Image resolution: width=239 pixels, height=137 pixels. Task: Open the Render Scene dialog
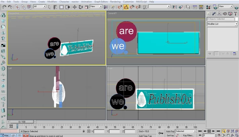coord(215,7)
